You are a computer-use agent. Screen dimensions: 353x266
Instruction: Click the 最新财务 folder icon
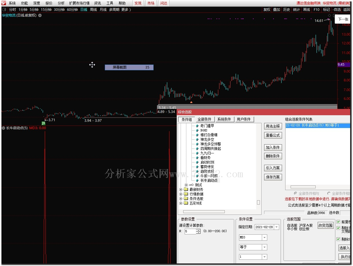click(186, 189)
